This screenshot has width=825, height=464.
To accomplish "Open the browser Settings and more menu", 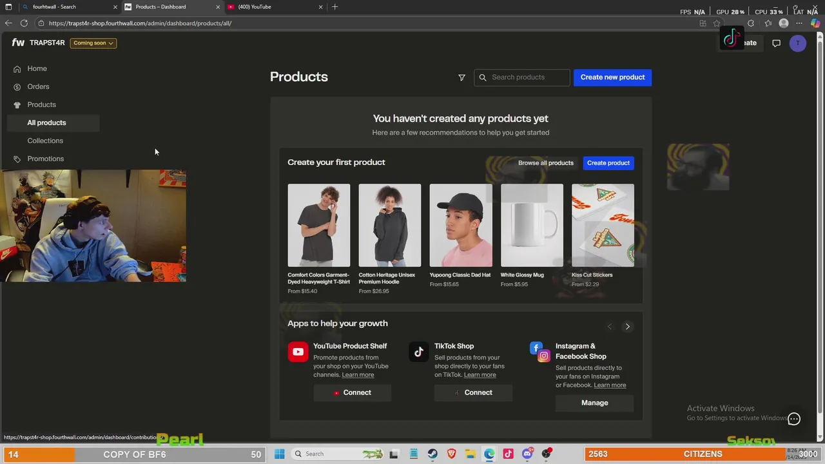I will pyautogui.click(x=799, y=23).
